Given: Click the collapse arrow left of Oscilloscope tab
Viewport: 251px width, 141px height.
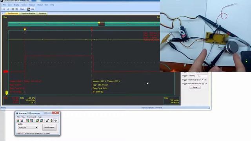Looking at the screenshot, I should click(x=3, y=13).
